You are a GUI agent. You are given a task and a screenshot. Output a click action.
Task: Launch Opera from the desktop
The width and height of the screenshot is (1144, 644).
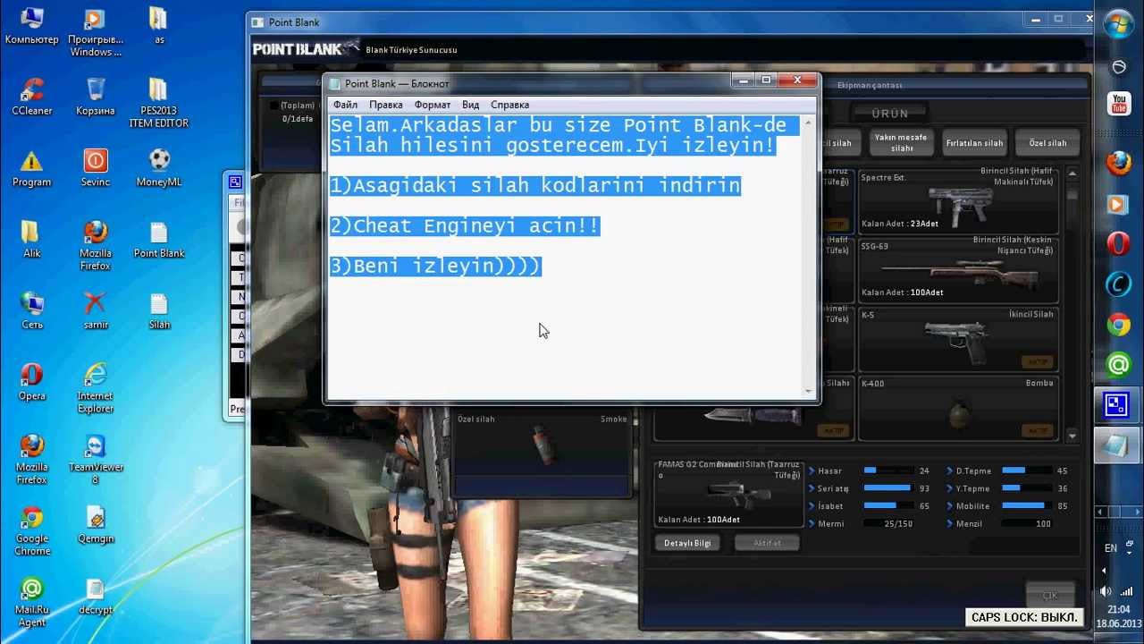32,383
